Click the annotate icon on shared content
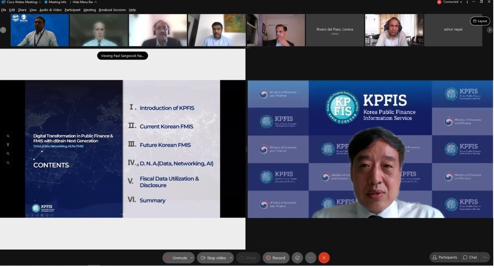 [x=8, y=136]
